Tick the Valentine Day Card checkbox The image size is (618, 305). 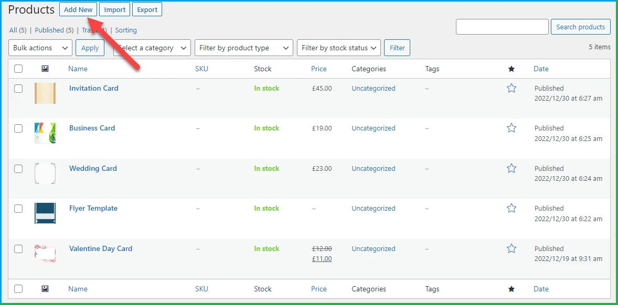[18, 249]
